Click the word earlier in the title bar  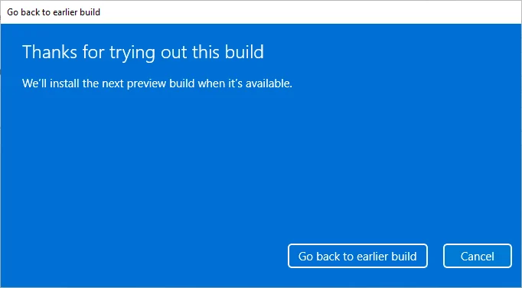(x=67, y=12)
